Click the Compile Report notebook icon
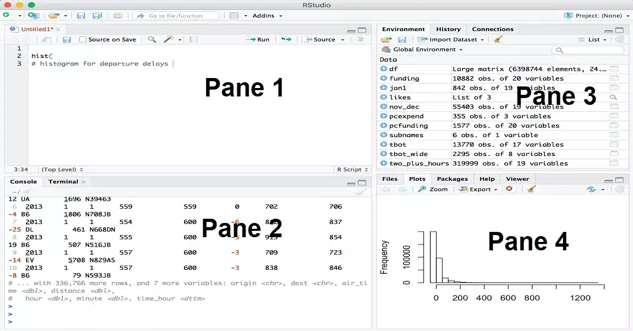633x331 pixels. [194, 40]
